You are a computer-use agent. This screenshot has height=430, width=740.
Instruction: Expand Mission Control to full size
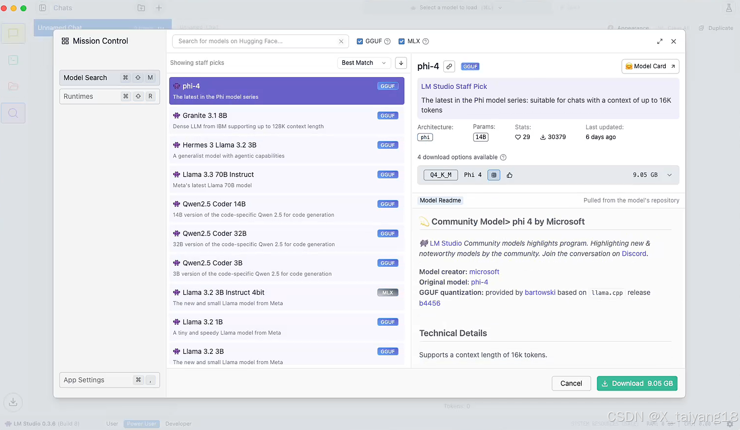coord(660,41)
